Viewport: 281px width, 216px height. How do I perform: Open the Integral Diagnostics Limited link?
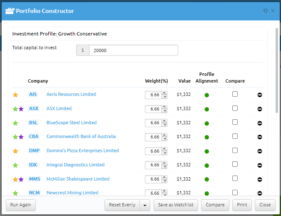(x=75, y=165)
